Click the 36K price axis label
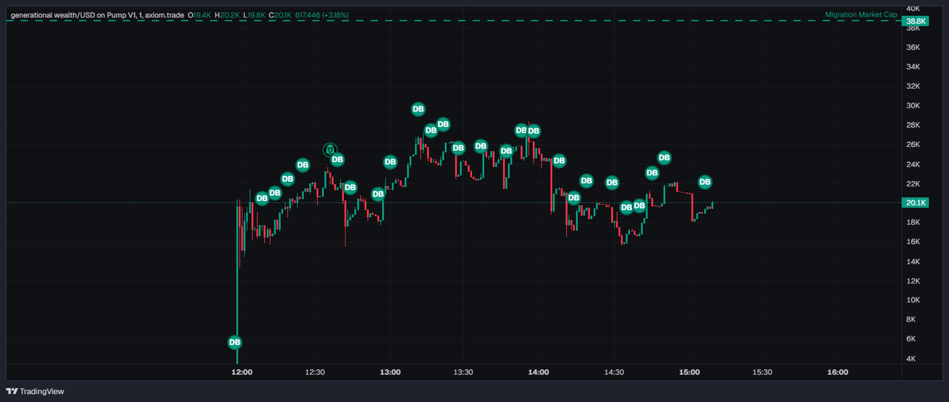949x402 pixels. [913, 47]
